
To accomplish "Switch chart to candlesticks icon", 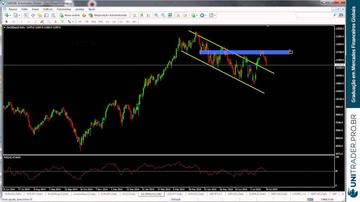I will click(142, 15).
